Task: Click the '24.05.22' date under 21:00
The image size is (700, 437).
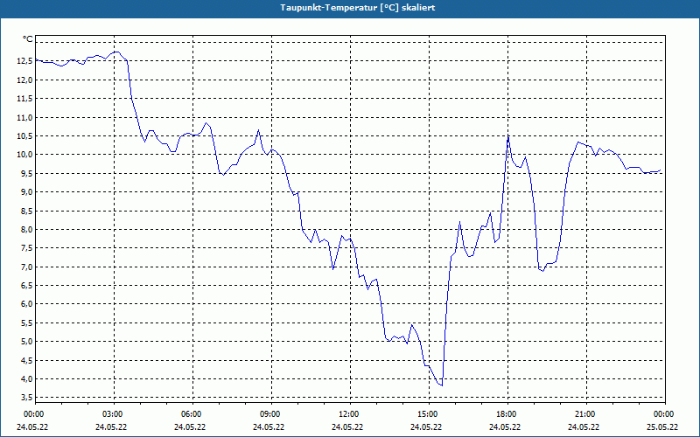Action: (584, 427)
